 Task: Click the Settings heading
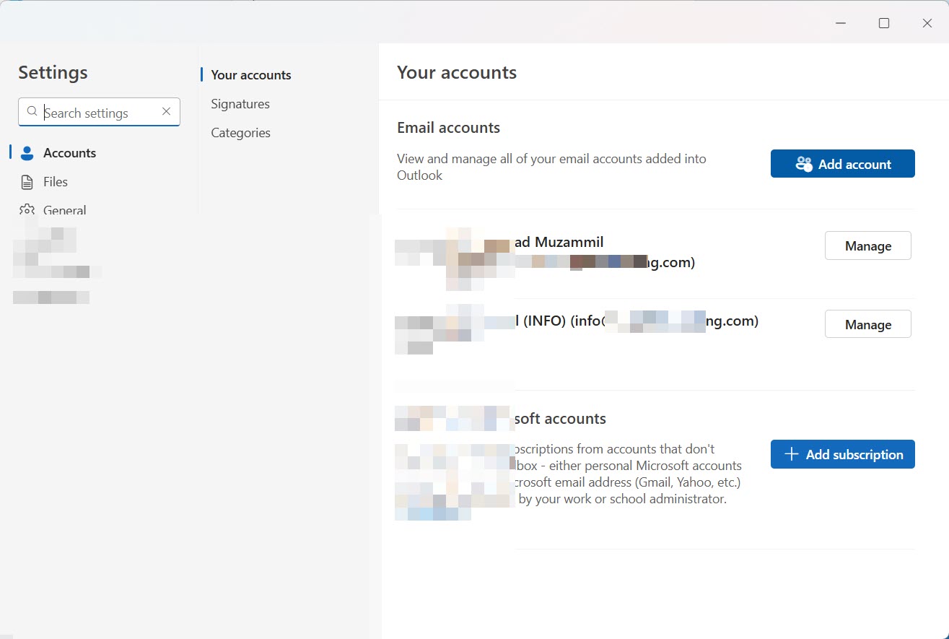(x=53, y=72)
